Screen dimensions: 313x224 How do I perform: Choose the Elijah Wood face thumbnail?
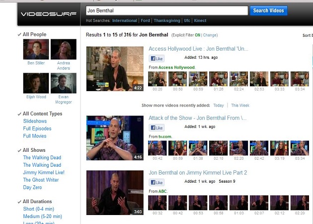click(x=36, y=83)
